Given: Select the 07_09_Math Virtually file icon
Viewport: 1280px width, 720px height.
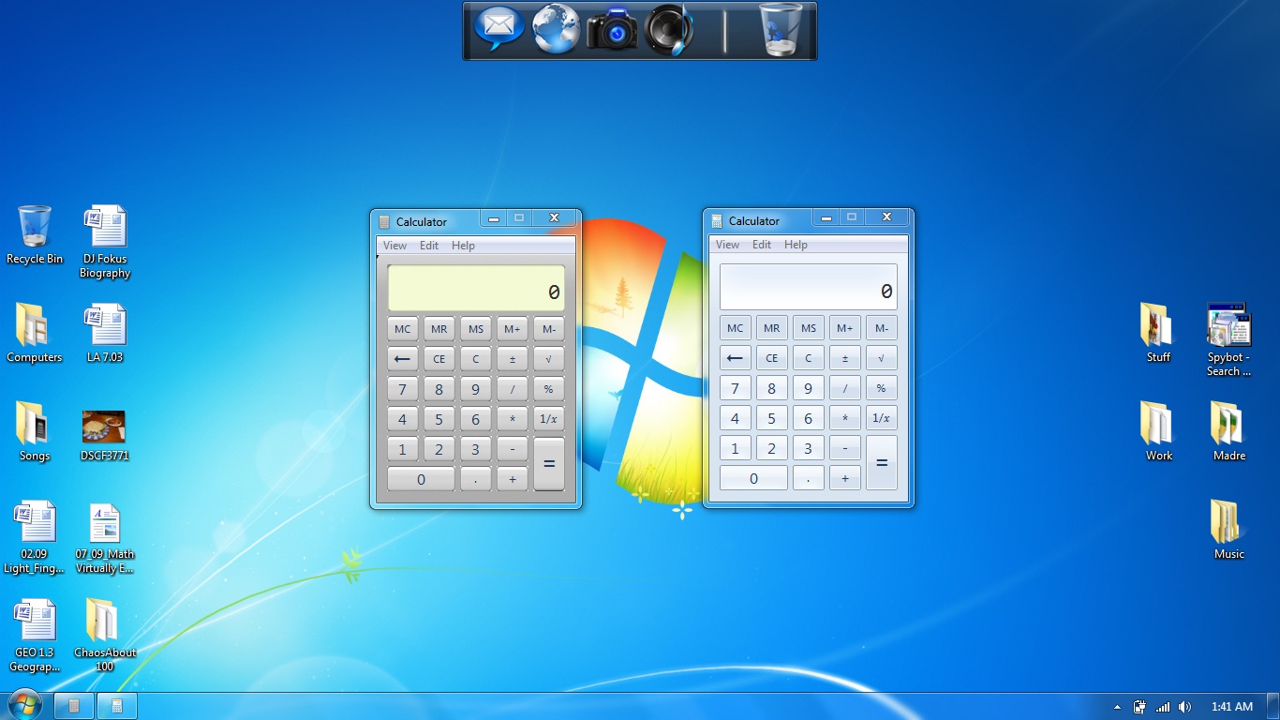Looking at the screenshot, I should click(x=105, y=538).
